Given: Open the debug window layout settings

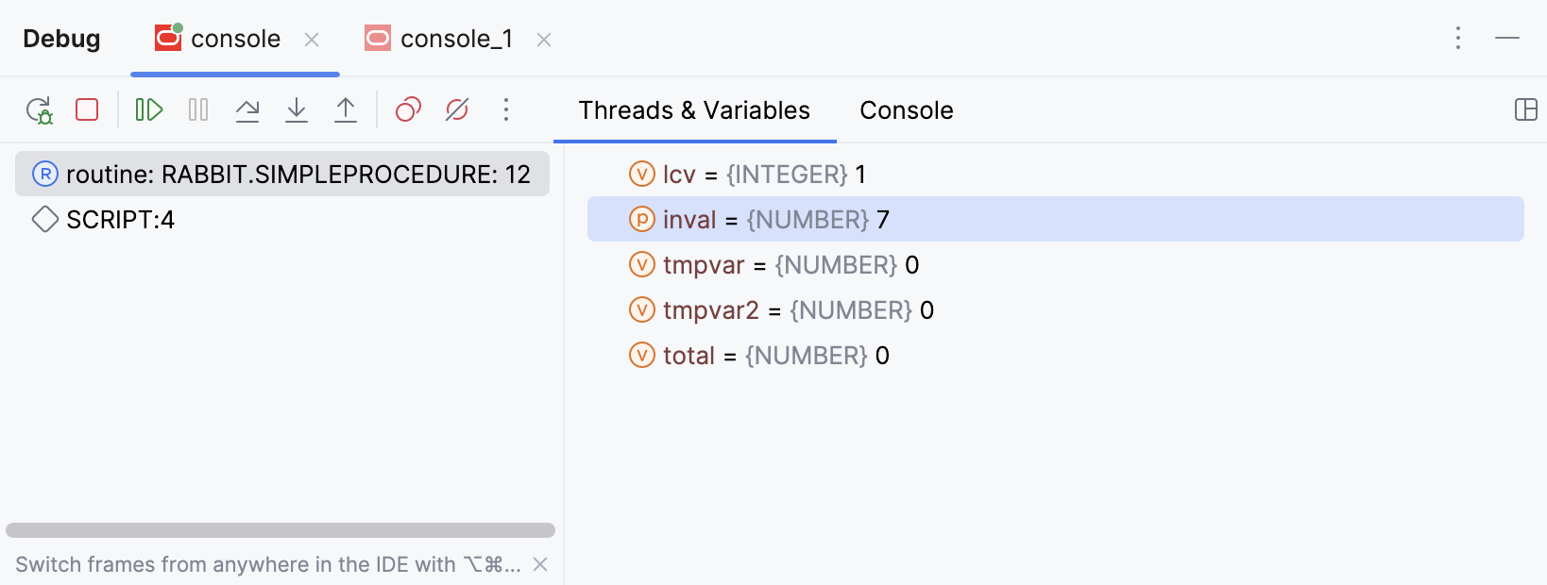Looking at the screenshot, I should click(x=1527, y=110).
